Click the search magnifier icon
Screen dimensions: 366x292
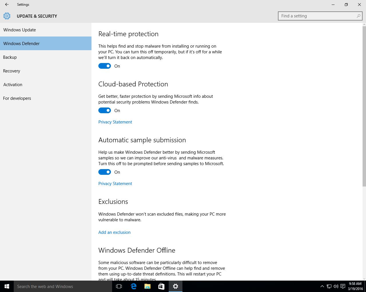358,16
